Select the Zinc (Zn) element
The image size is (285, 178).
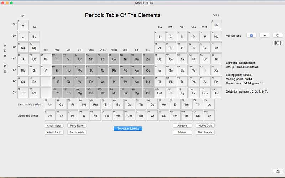tap(148, 59)
